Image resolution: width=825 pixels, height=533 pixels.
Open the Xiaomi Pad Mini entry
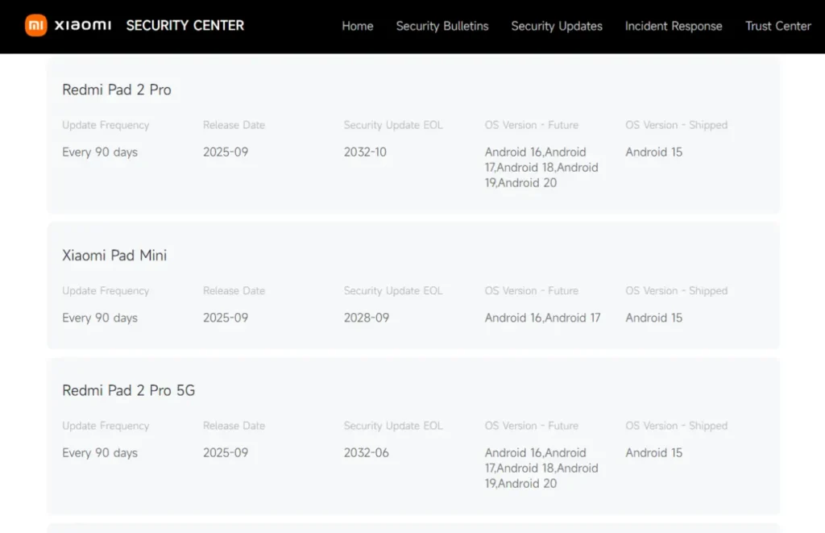(114, 255)
